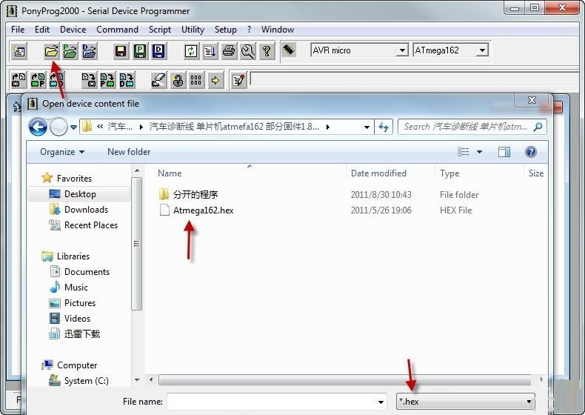Click the yellow arrow Program icon
Screen dimensions: 585x415
tap(215, 80)
